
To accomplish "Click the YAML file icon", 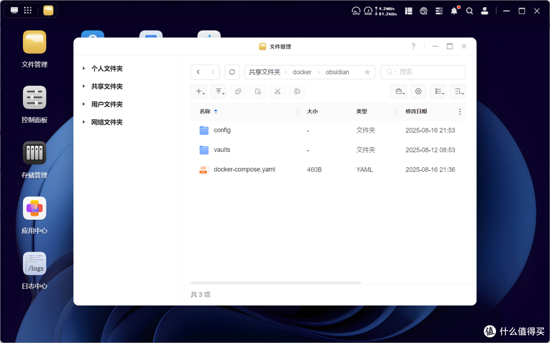I will [204, 170].
